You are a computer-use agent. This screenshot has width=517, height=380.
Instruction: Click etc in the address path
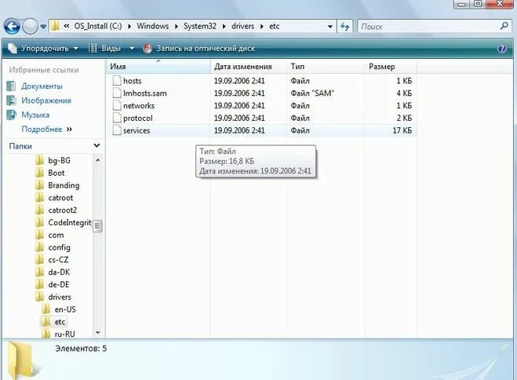point(275,26)
